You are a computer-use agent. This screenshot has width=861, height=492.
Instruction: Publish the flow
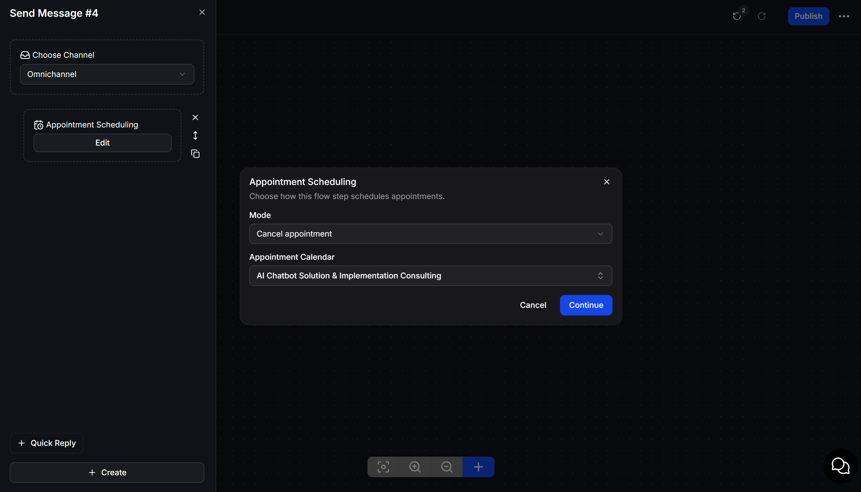[x=808, y=16]
